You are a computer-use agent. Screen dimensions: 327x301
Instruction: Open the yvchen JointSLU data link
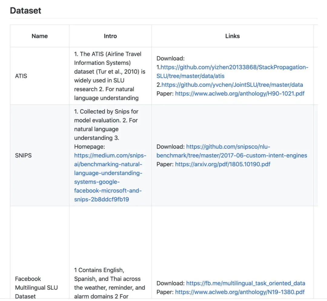point(232,85)
